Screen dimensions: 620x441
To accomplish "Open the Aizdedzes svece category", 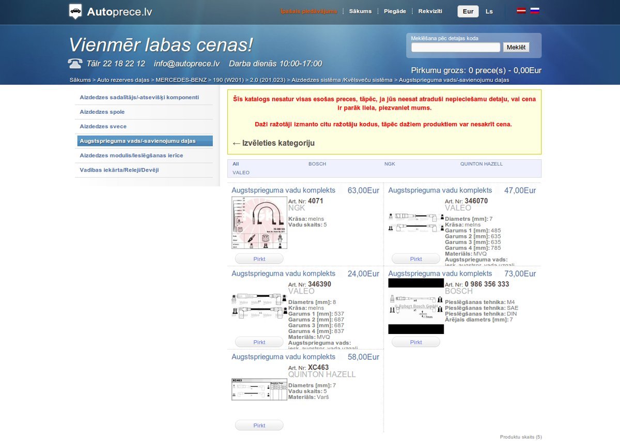I will (103, 127).
